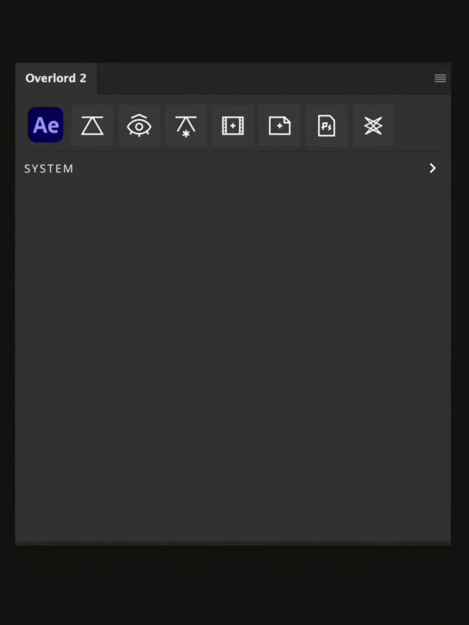Click the SYSTEM section label
The width and height of the screenshot is (469, 625).
49,169
